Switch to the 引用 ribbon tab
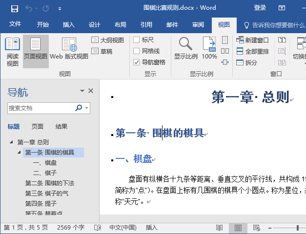The height and width of the screenshot is (234, 306). click(146, 24)
